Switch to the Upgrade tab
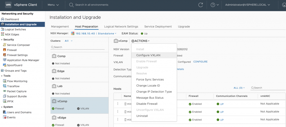Viewport: 286px width, 127px height. (x=184, y=27)
